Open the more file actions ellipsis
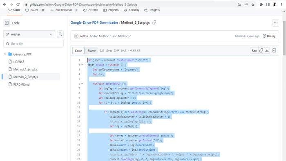The image size is (286, 161). (x=276, y=23)
